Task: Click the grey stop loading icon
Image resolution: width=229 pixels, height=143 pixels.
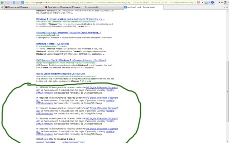Action: pyautogui.click(x=18, y=3)
